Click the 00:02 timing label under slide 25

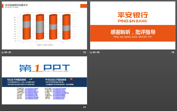coord(8,52)
